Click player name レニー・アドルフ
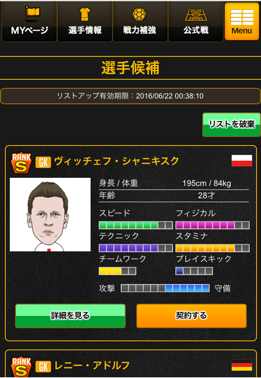Image resolution: width=261 pixels, height=378 pixels. pos(92,366)
